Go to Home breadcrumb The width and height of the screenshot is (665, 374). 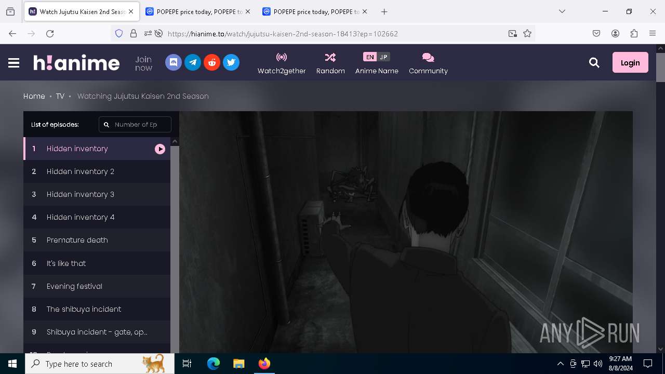(x=34, y=96)
